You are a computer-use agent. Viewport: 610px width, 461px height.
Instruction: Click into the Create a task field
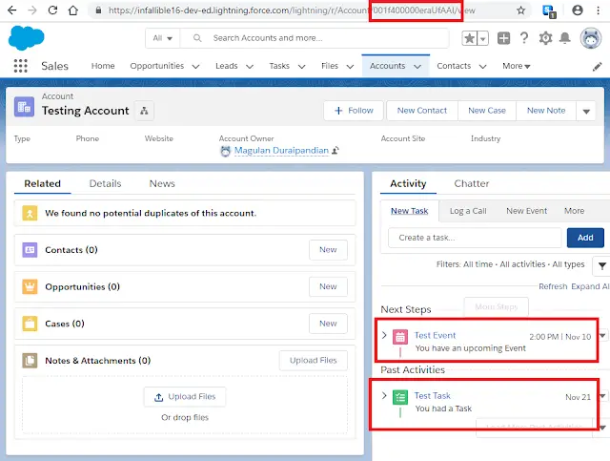[475, 238]
